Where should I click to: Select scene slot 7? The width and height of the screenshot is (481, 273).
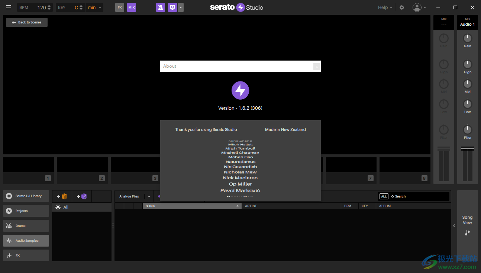point(351,170)
